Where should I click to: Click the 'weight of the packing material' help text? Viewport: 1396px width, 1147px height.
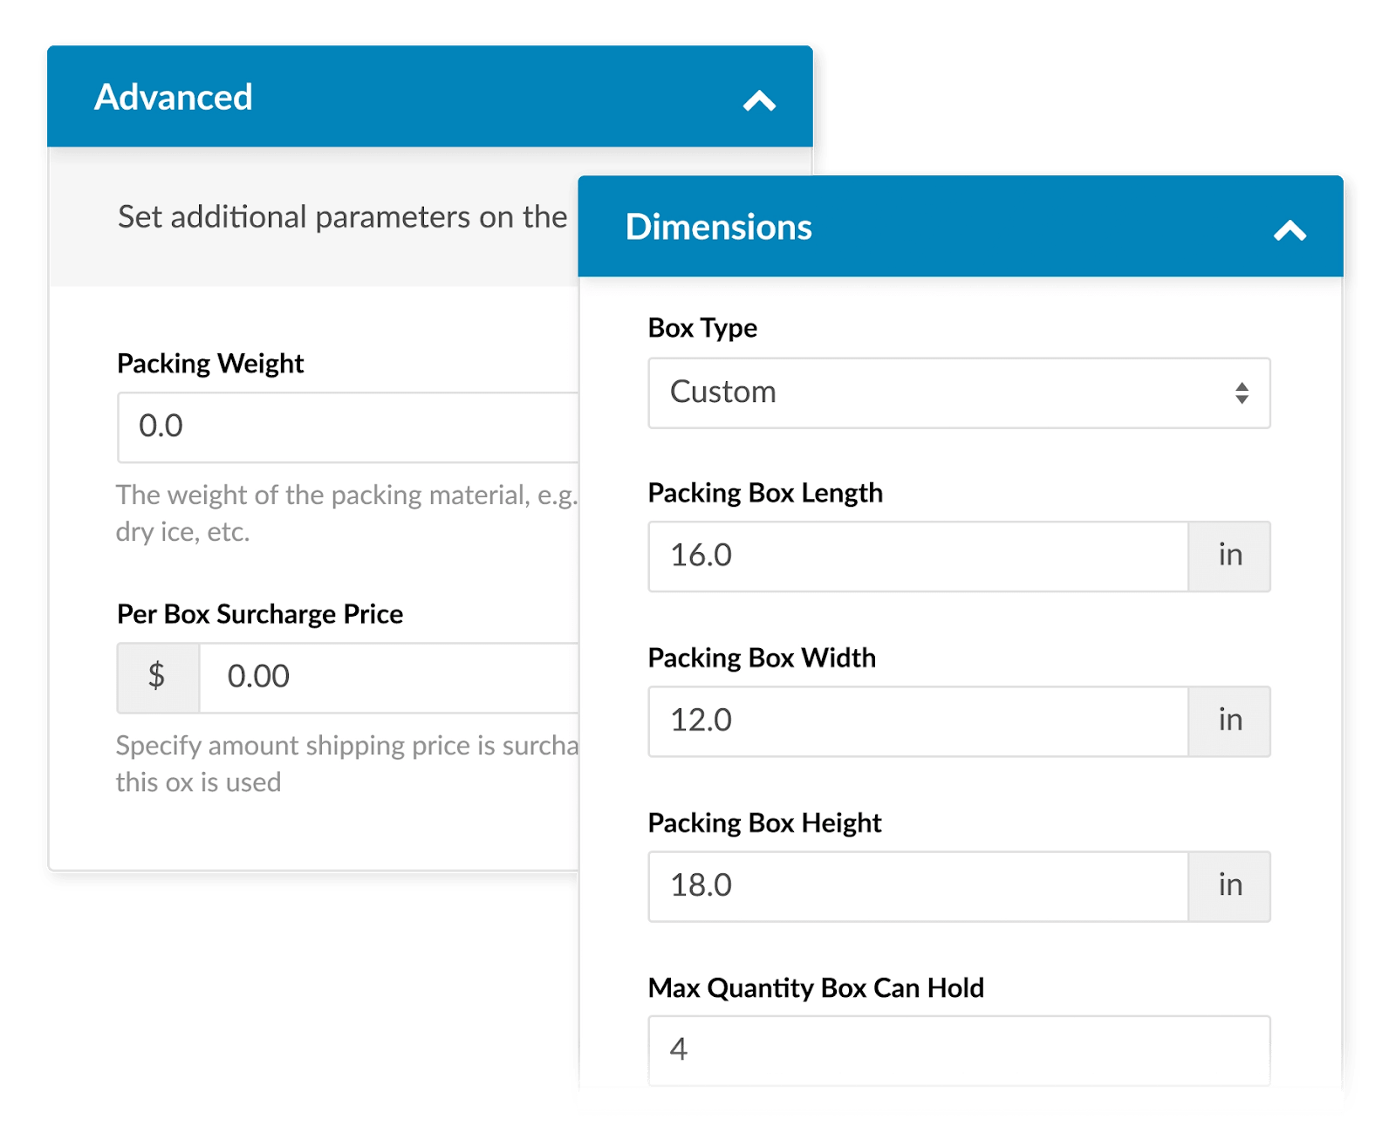coord(346,513)
